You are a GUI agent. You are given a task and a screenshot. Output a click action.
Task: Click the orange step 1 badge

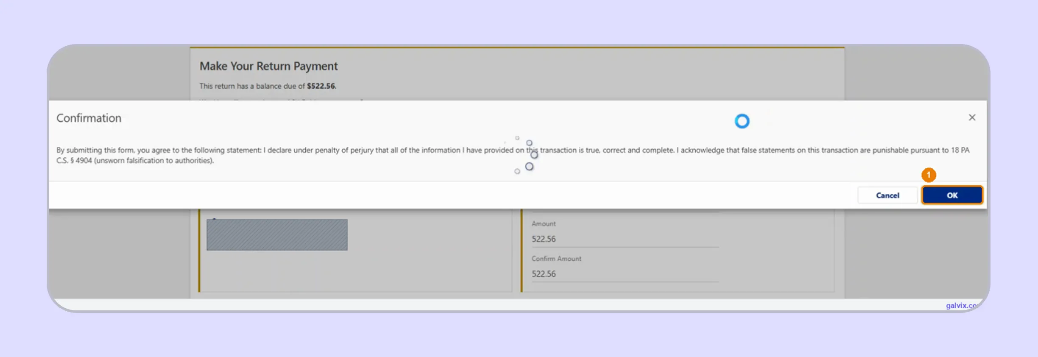[x=928, y=175]
